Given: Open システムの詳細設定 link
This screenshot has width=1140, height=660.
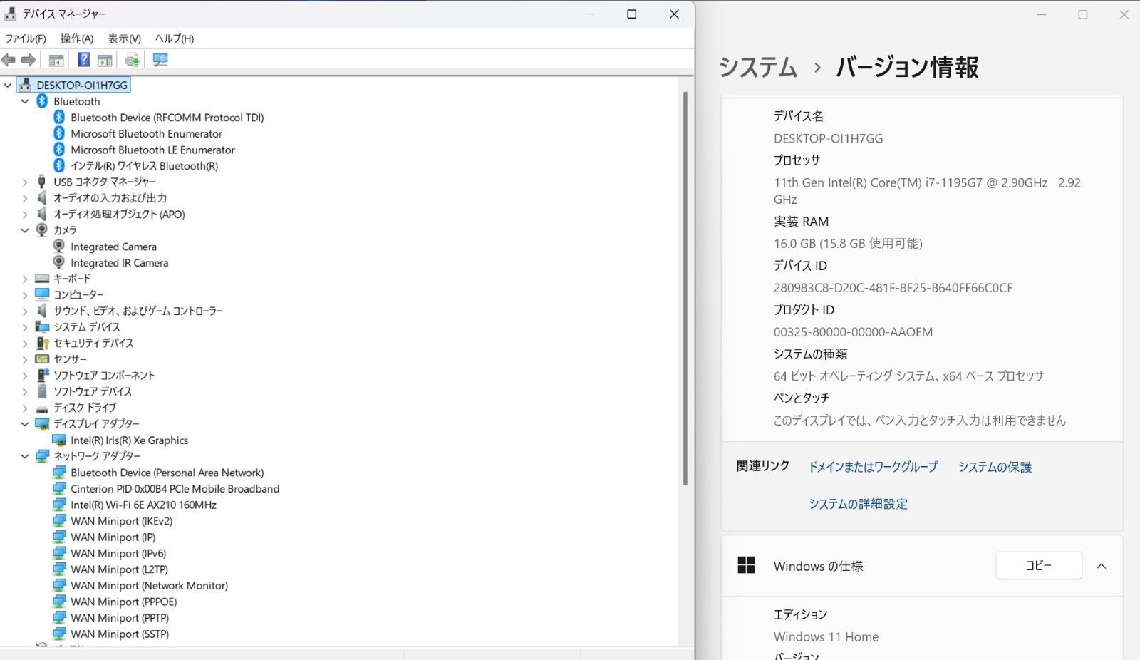Looking at the screenshot, I should 858,504.
